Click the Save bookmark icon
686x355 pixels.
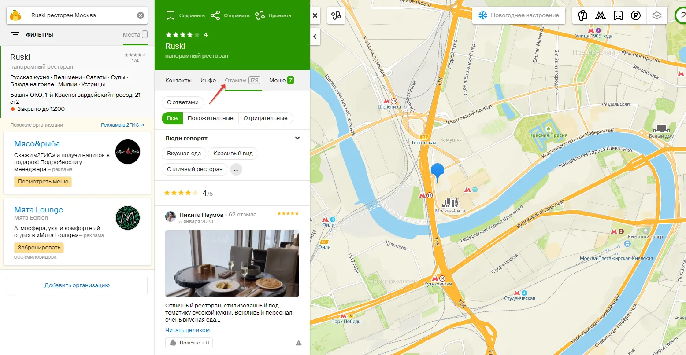tap(171, 15)
